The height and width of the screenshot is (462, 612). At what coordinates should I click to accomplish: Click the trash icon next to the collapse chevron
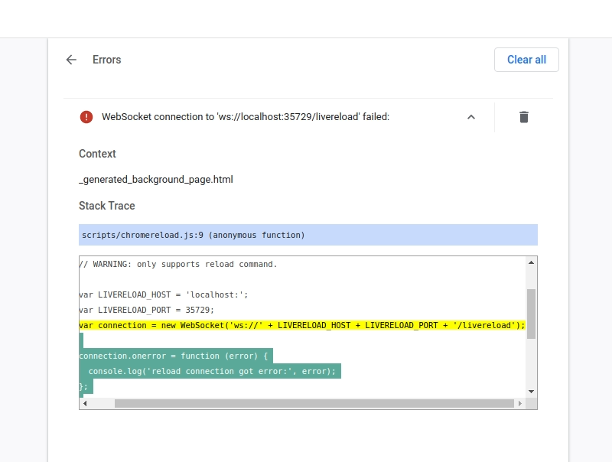(x=523, y=117)
